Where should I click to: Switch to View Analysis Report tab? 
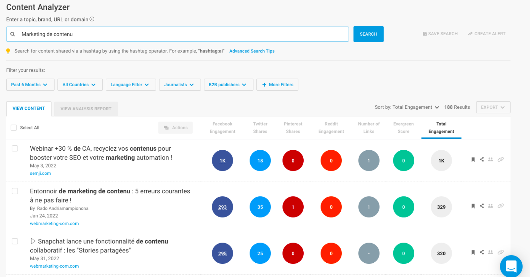tap(86, 109)
